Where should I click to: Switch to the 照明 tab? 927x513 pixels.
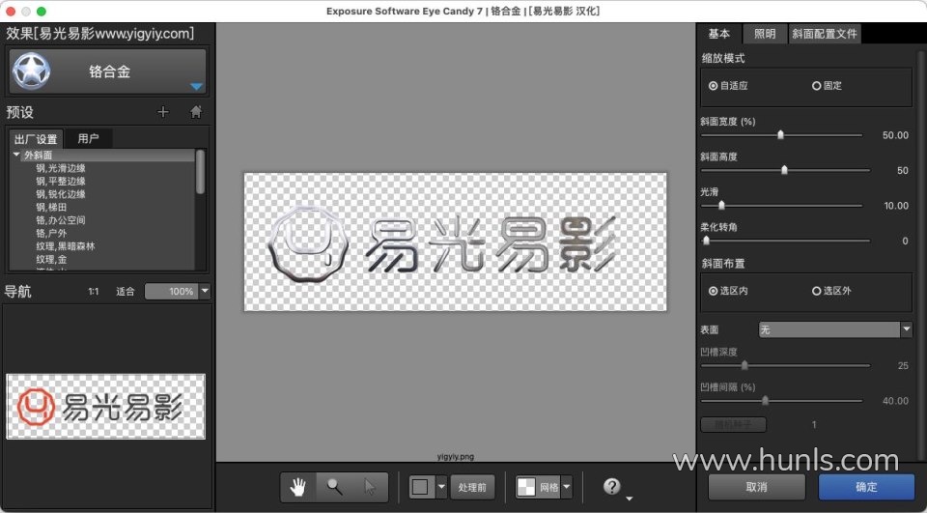pos(765,34)
